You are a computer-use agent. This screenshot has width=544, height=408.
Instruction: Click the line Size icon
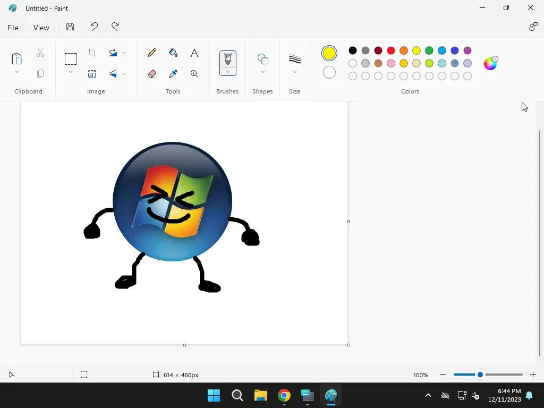[294, 59]
